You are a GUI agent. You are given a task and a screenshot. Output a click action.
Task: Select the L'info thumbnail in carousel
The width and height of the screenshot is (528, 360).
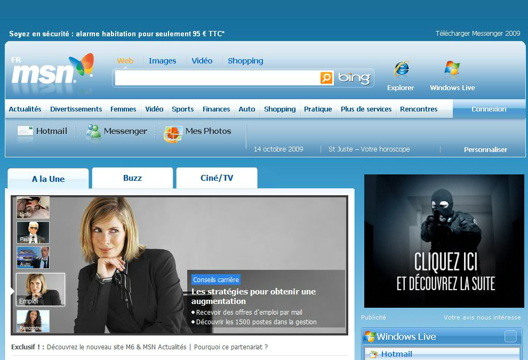point(33,207)
